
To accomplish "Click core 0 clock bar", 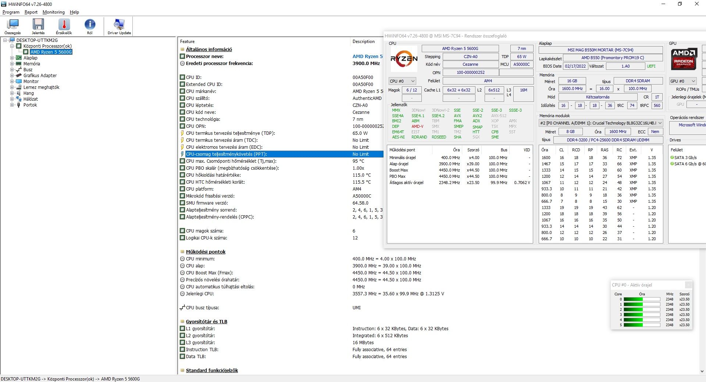I will [x=642, y=299].
